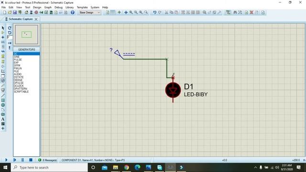Click the overview window thumbnail
Screen dimensions: 306x172
coord(27,34)
